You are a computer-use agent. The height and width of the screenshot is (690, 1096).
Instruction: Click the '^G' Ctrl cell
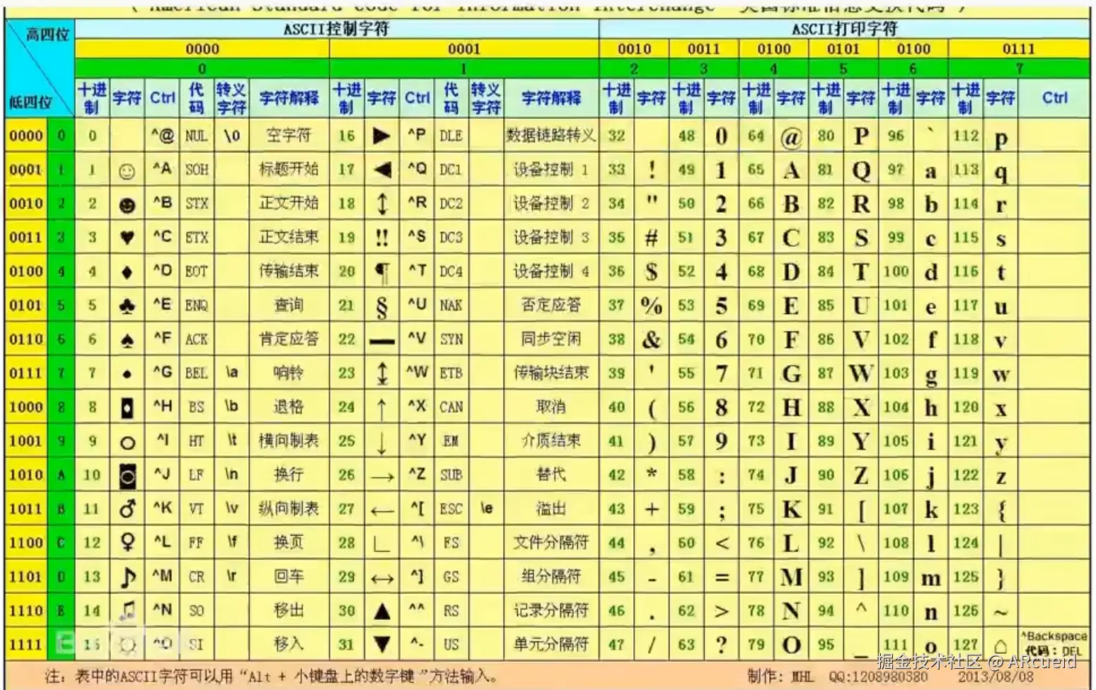tap(162, 372)
